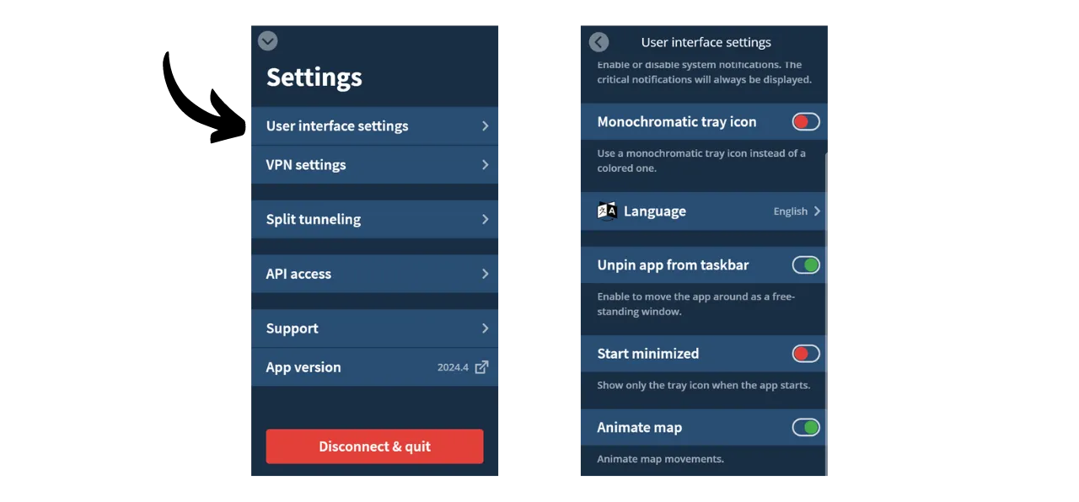Image resolution: width=1079 pixels, height=502 pixels.
Task: Expand the User interface settings chevron
Action: coord(485,126)
